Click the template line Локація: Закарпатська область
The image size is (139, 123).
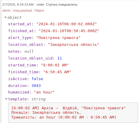click(46, 113)
